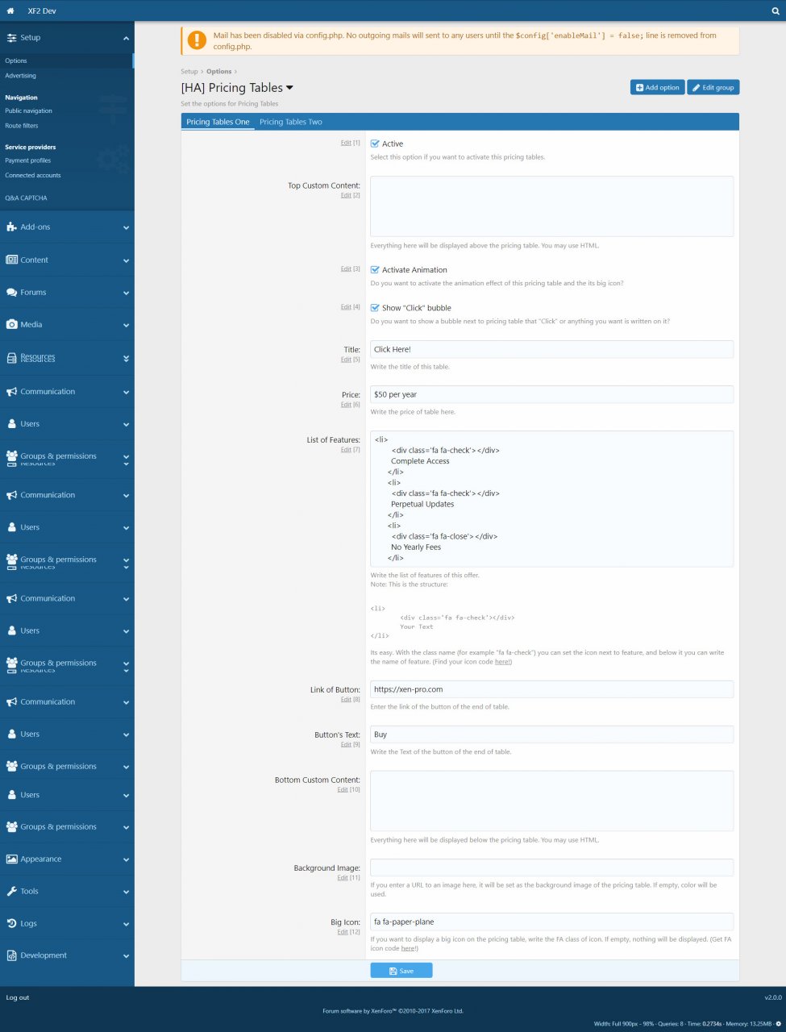Open search via magnifier icon
This screenshot has width=786, height=1032.
pyautogui.click(x=775, y=11)
